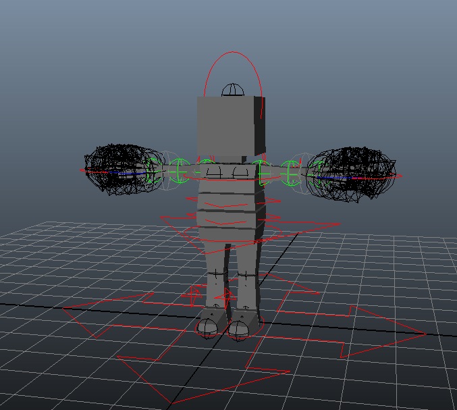The height and width of the screenshot is (410, 457).
Task: Select the knee ring control on screen-left leg
Action: click(x=217, y=274)
